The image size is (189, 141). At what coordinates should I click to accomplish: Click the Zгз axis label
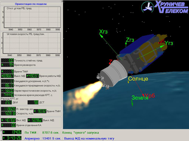130,40
